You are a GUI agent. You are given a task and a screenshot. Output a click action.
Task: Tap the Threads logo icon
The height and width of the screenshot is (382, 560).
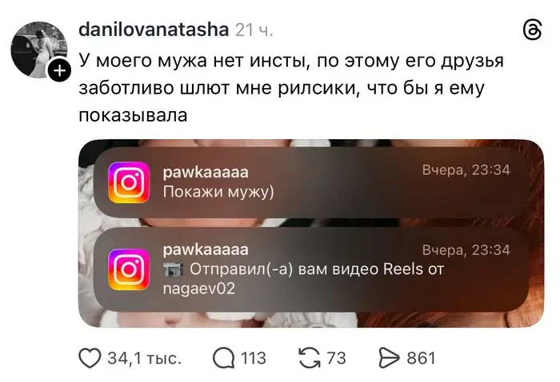(x=532, y=30)
